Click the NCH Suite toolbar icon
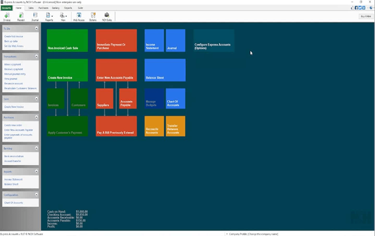Image resolution: width=375 pixels, height=236 pixels. click(x=107, y=17)
